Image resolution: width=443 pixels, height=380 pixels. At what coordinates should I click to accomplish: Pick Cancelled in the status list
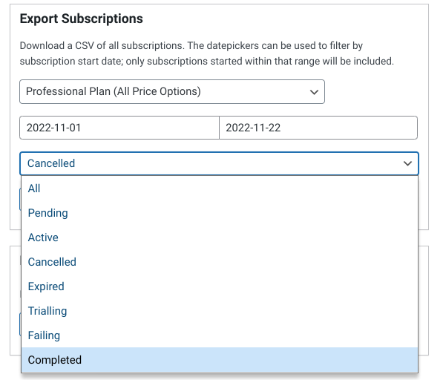(x=220, y=262)
